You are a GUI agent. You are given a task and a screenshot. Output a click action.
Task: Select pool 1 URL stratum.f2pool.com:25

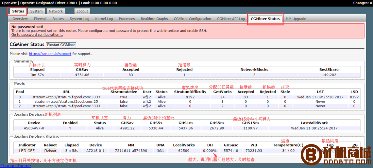point(66,102)
